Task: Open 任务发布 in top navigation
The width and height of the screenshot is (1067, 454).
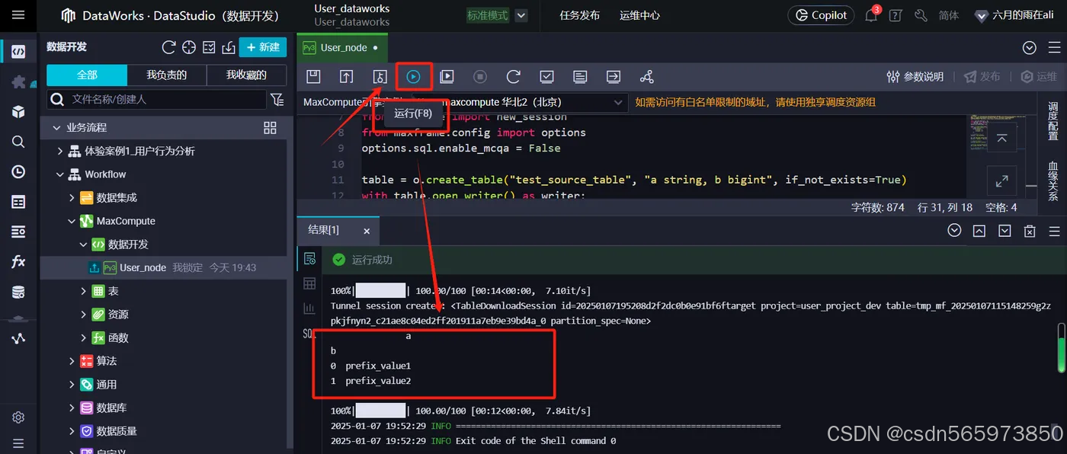Action: click(579, 15)
